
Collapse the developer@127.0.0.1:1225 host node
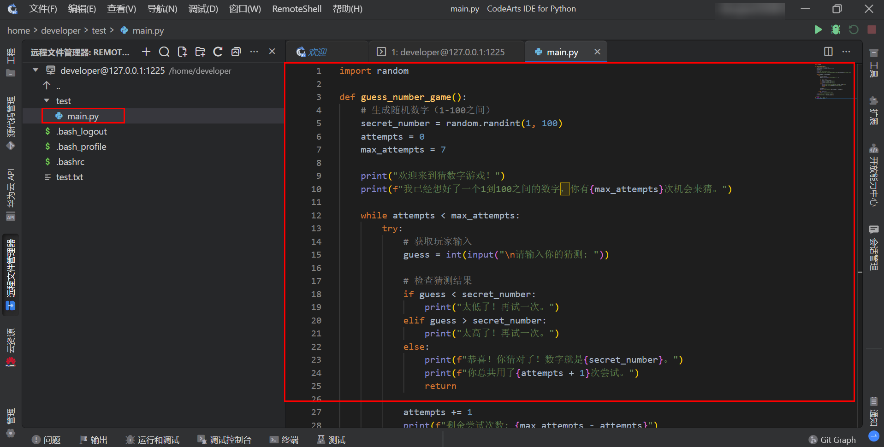click(36, 70)
